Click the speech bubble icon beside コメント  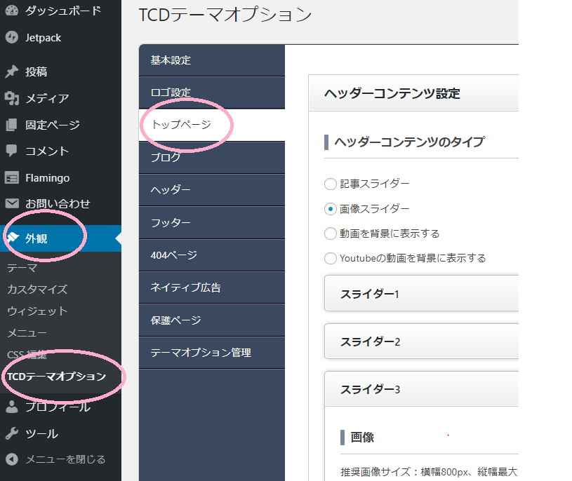coord(12,151)
